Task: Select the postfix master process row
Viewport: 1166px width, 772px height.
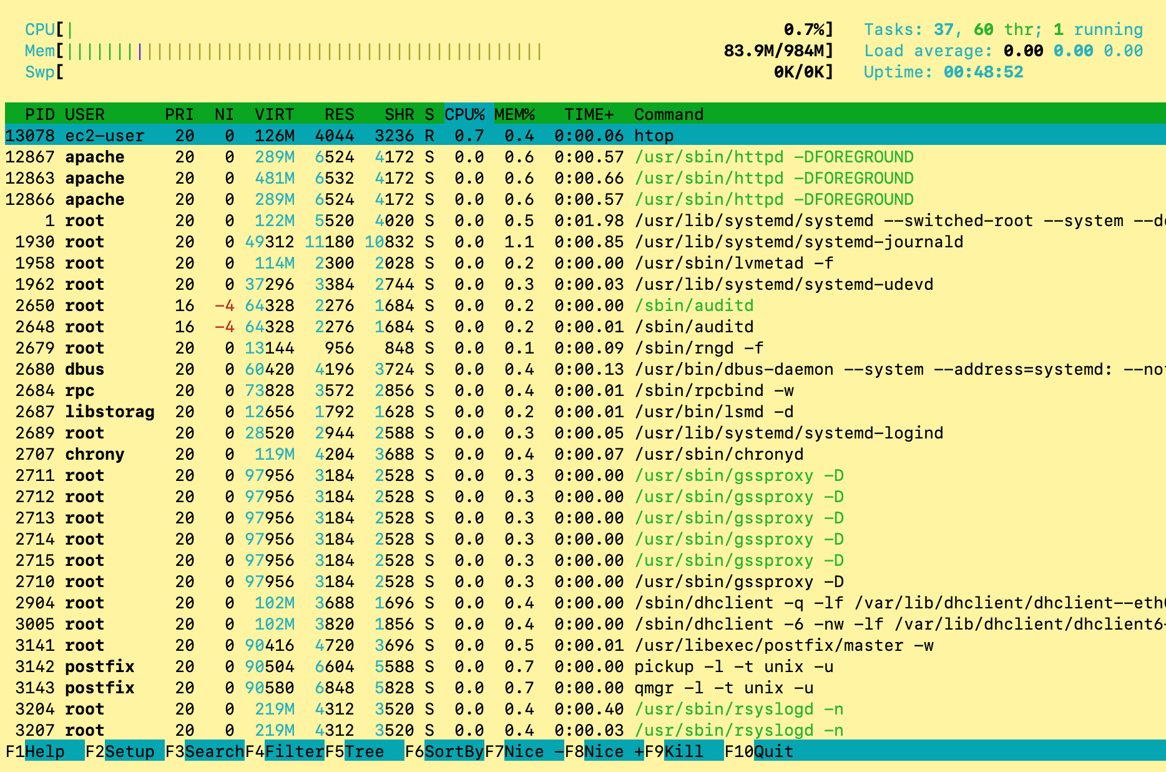Action: click(585, 645)
